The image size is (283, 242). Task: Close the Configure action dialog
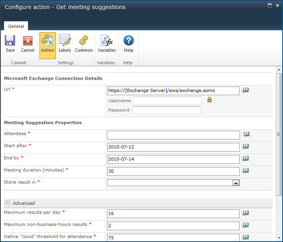point(278,5)
